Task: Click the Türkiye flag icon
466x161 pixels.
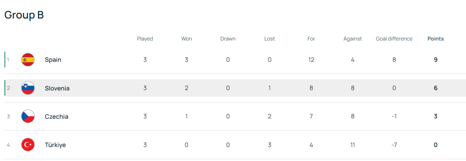Action: pyautogui.click(x=28, y=145)
